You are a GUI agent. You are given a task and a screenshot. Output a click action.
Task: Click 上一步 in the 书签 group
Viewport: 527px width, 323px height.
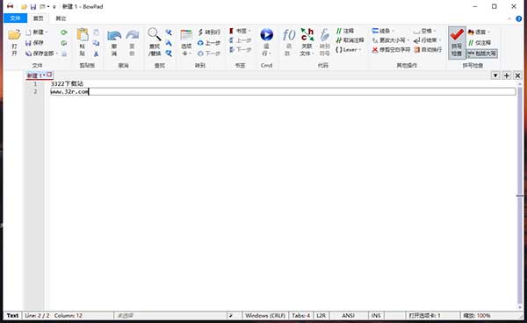point(240,40)
